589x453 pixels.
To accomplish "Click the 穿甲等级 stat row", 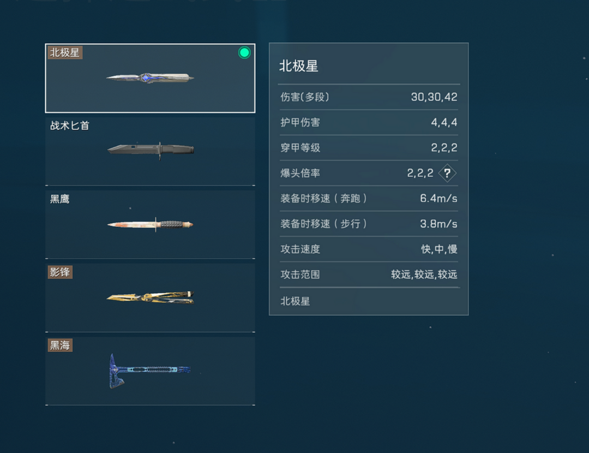I will click(369, 148).
